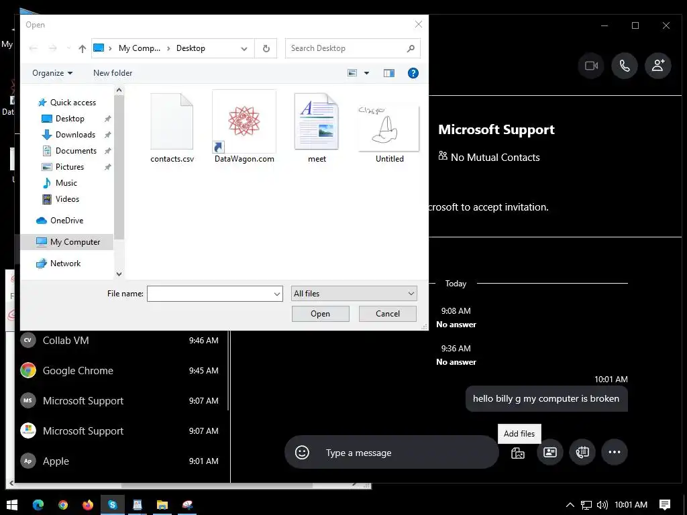Start an audio call in Skype
This screenshot has height=515, width=687.
tap(625, 66)
